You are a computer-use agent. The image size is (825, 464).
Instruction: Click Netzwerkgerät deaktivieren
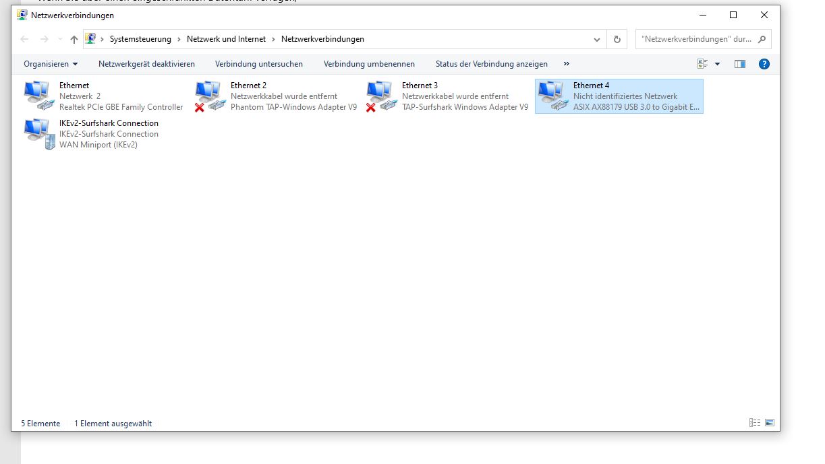(146, 64)
